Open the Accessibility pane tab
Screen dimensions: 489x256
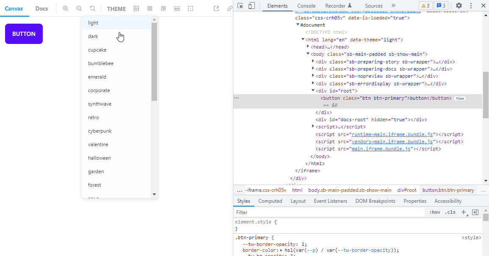pyautogui.click(x=448, y=201)
